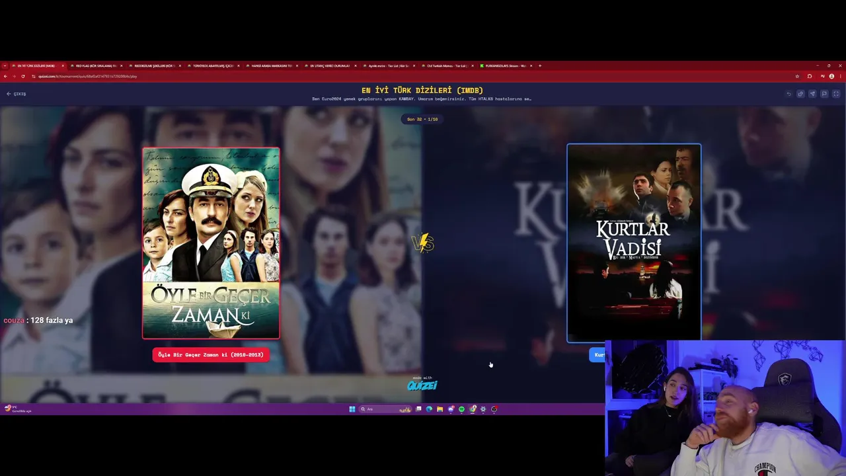Click the taskbar search box

(385, 409)
